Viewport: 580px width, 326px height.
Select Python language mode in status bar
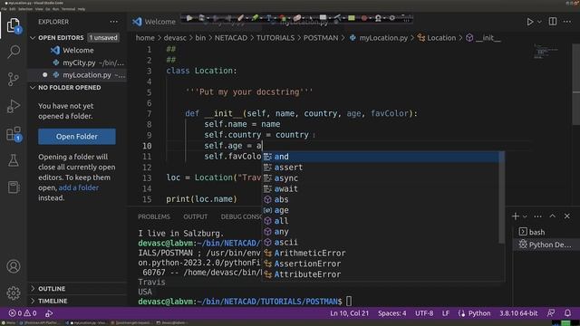tap(479, 313)
